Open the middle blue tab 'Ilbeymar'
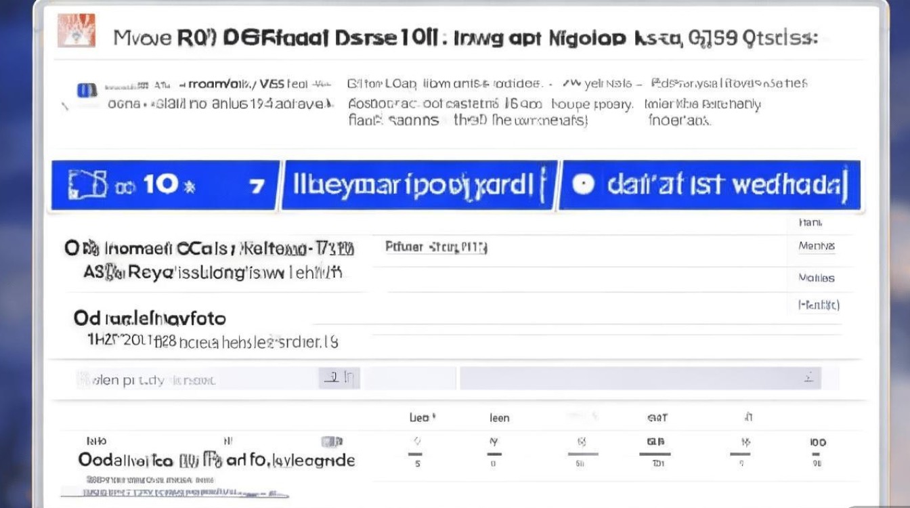 coord(420,185)
